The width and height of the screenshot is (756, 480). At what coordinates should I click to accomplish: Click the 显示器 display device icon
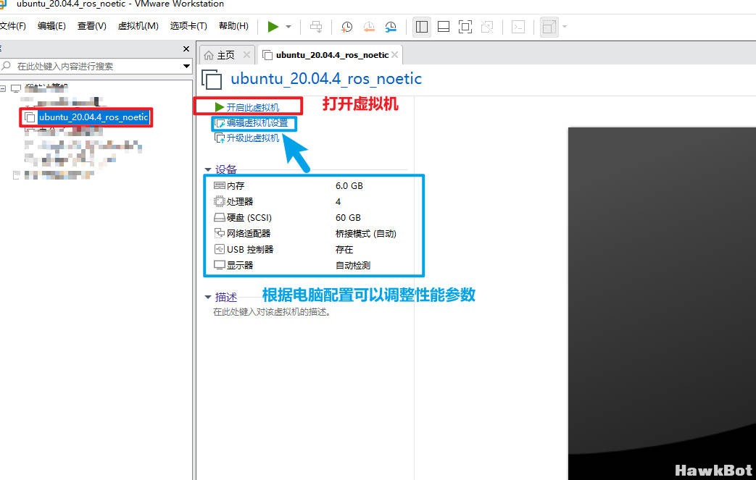tap(220, 265)
